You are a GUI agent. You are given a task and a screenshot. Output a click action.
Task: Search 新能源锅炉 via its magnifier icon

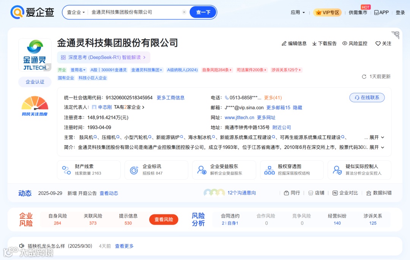pyautogui.click(x=182, y=137)
